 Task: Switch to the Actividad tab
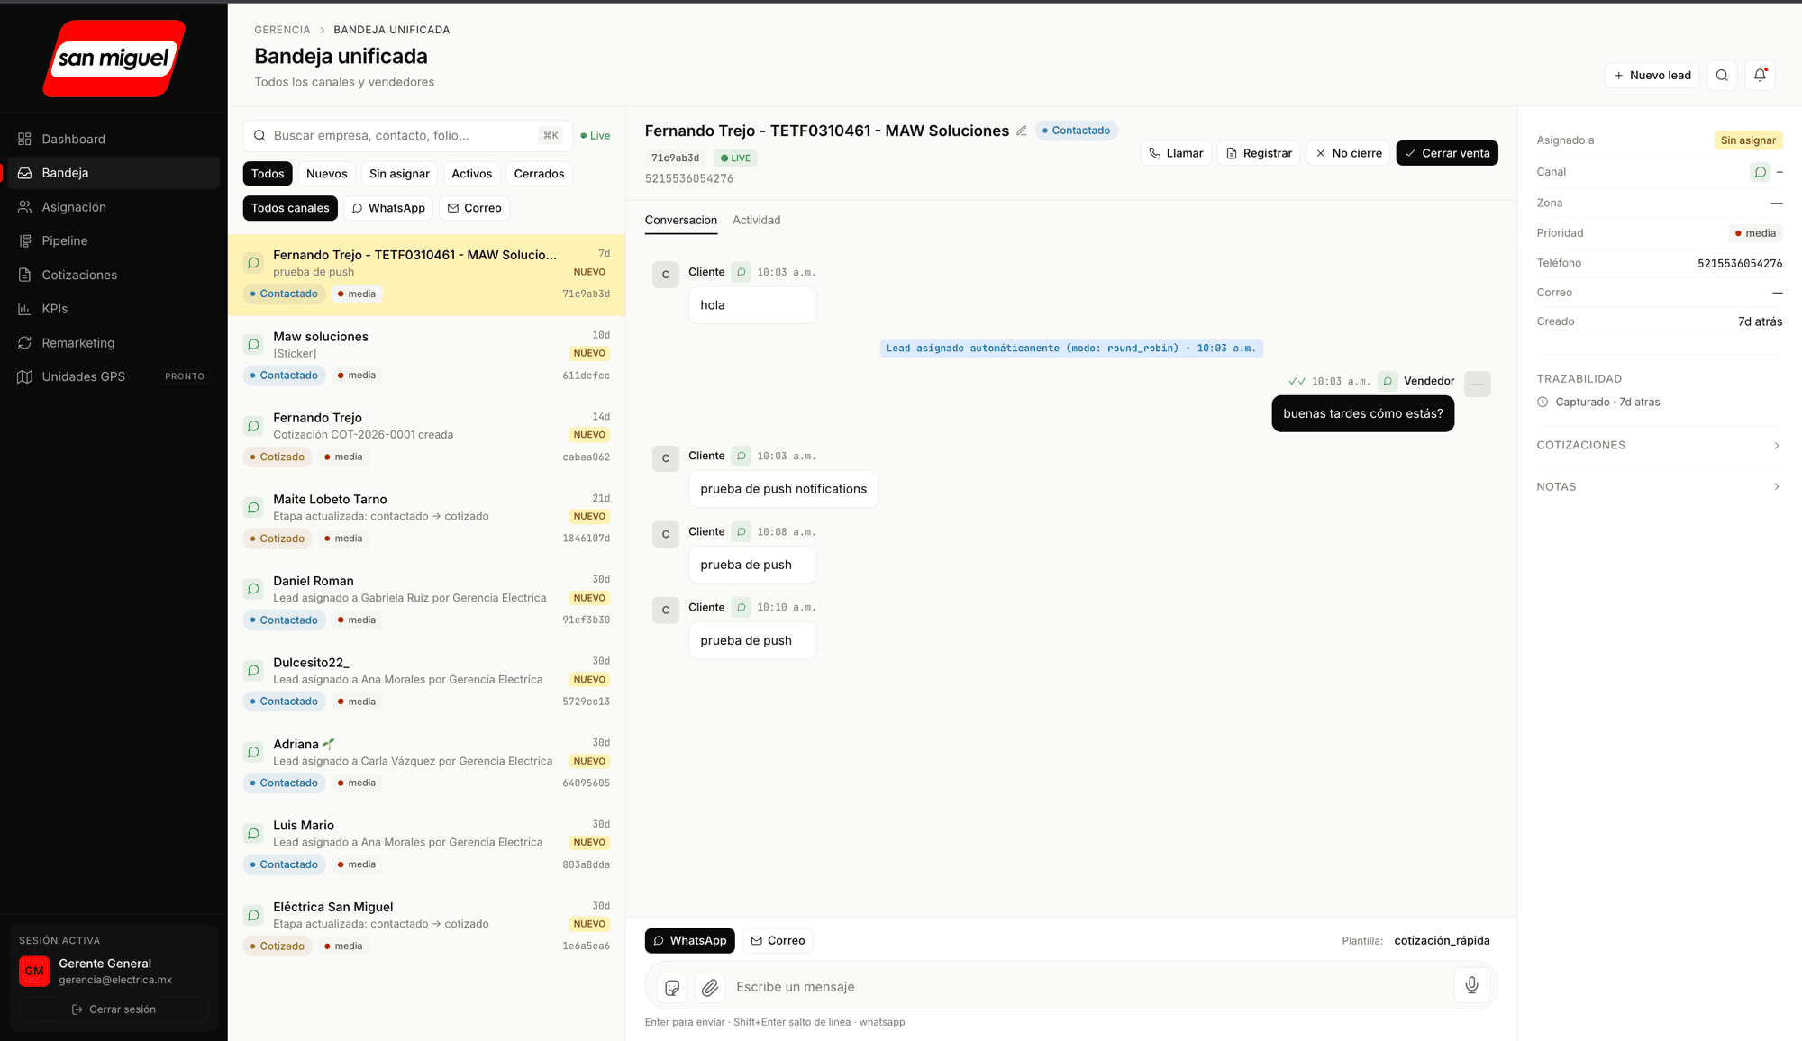(756, 221)
